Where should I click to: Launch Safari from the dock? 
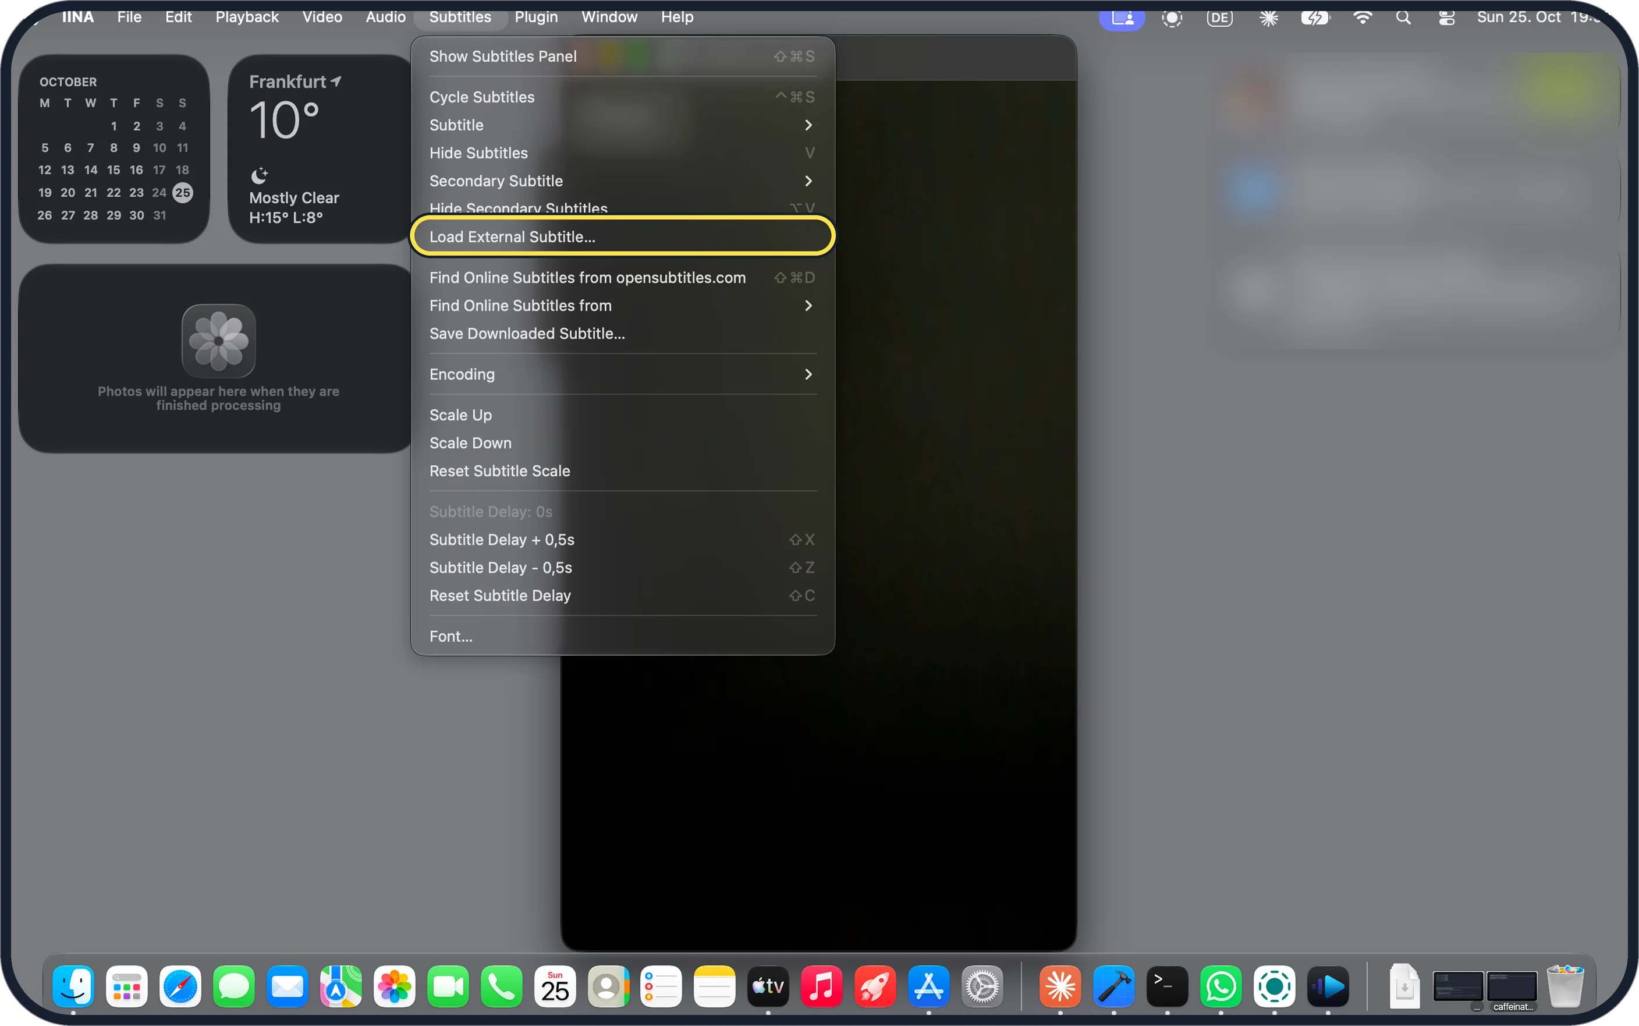[180, 986]
